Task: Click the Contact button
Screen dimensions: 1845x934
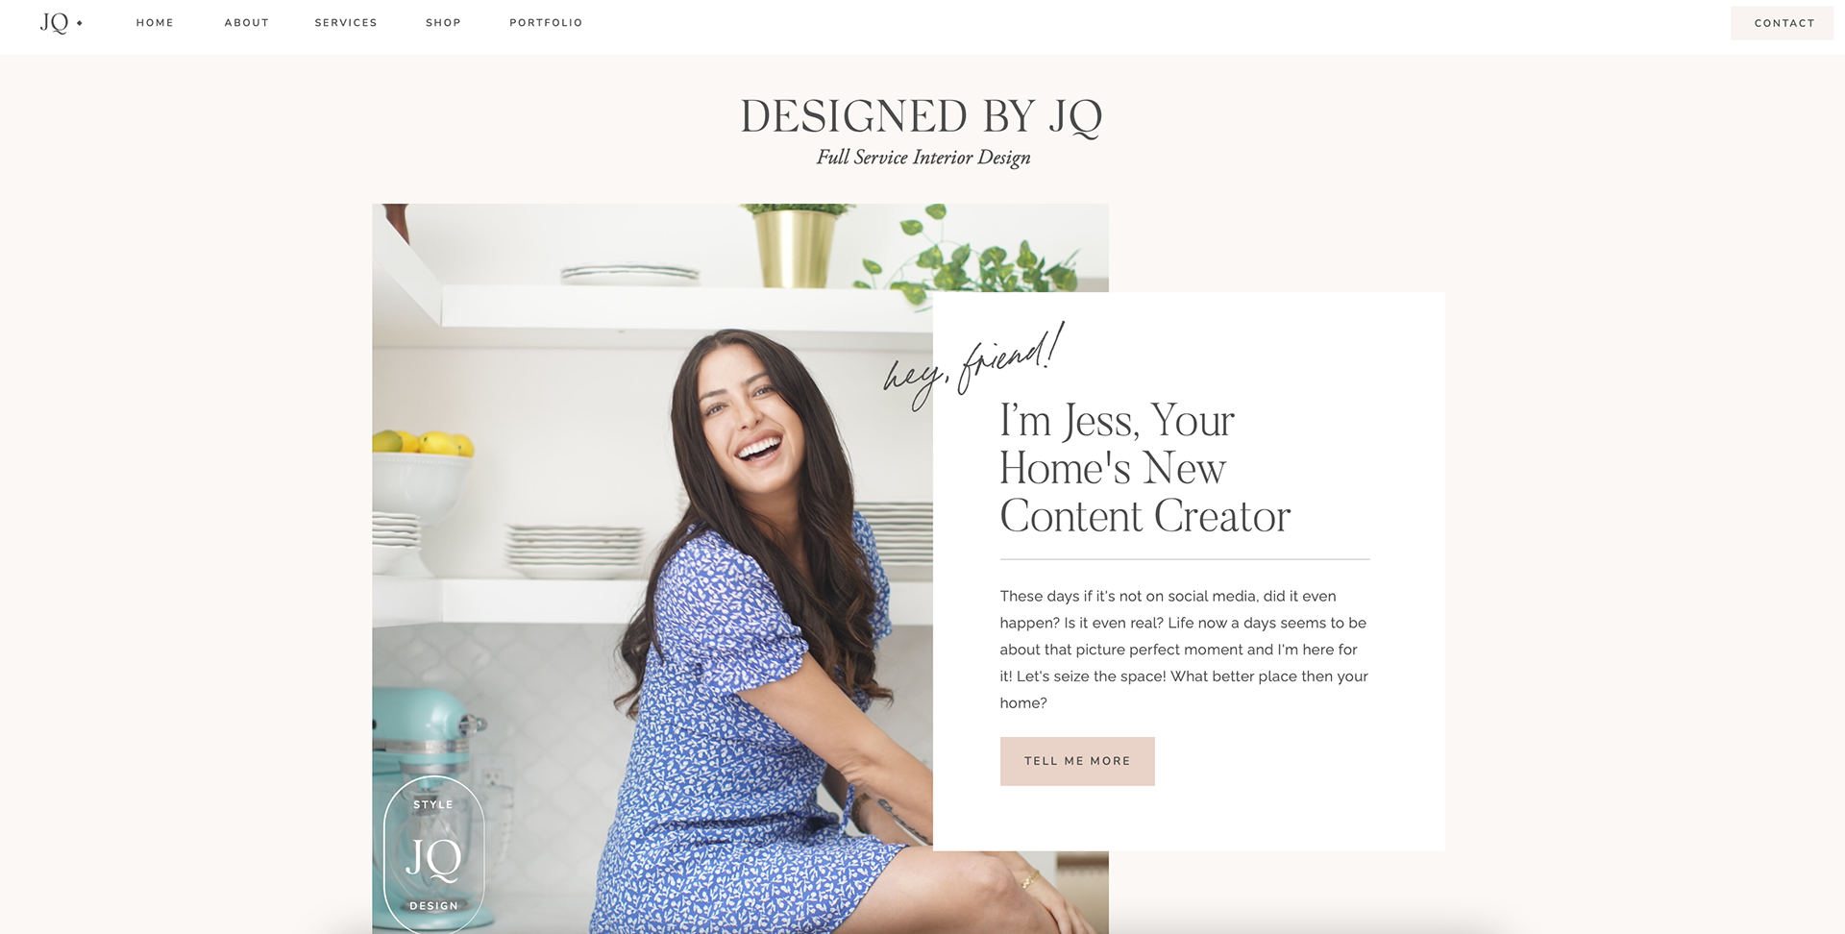Action: [1783, 23]
